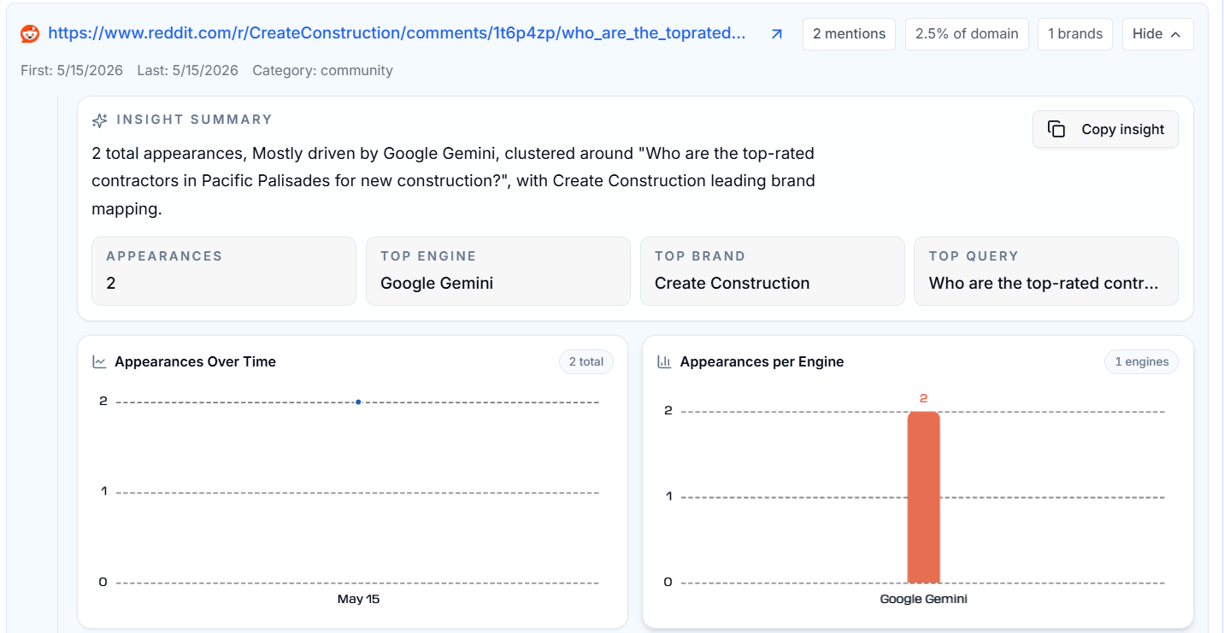Open the external link arrow icon
Viewport: 1224px width, 633px height.
tap(776, 34)
